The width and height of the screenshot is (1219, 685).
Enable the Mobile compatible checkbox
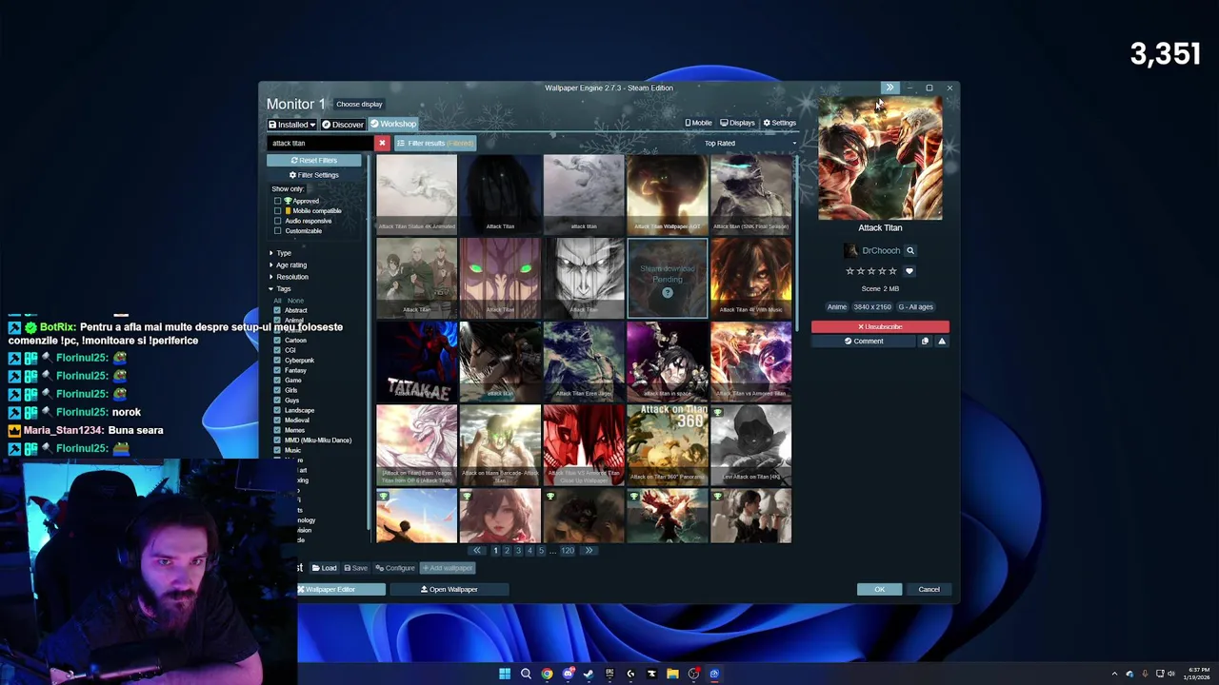click(278, 211)
